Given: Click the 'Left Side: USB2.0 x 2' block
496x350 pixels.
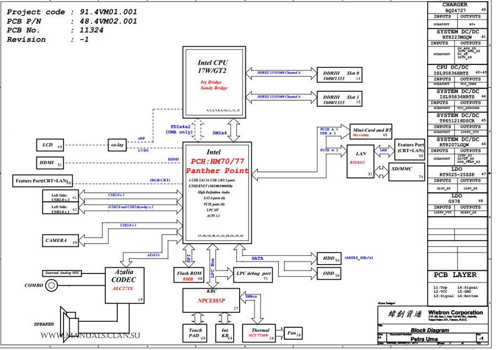Looking at the screenshot, I should (61, 196).
